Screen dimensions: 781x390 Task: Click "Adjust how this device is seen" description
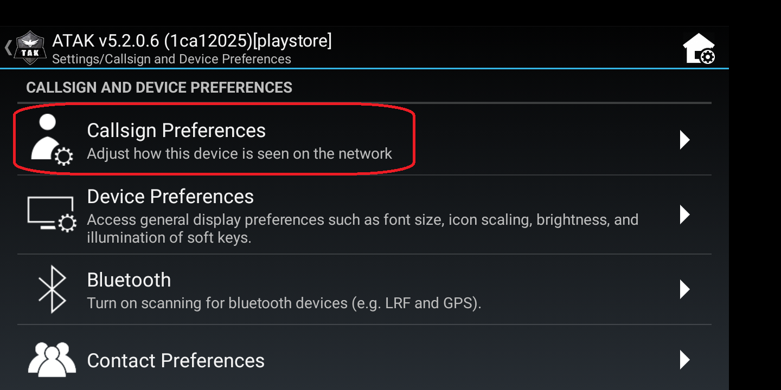(239, 154)
